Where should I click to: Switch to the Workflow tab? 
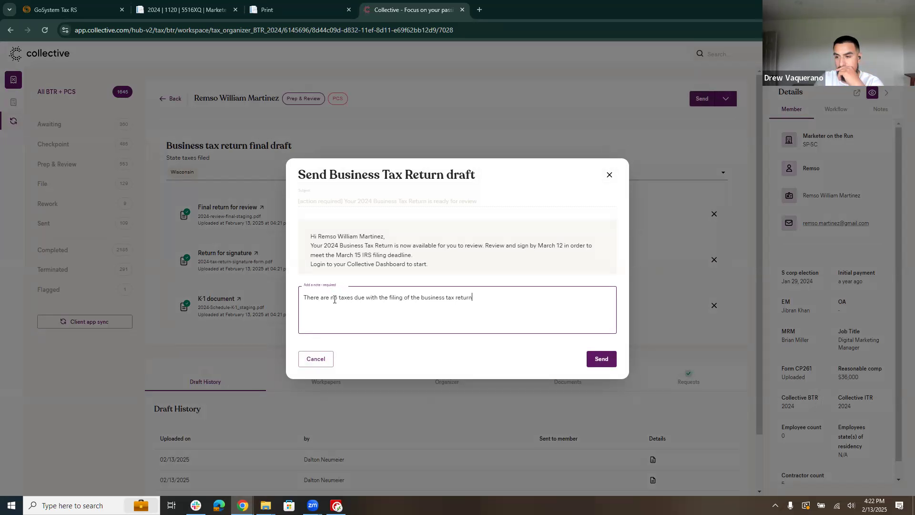tap(835, 109)
